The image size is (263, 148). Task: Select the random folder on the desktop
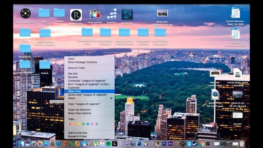[x=59, y=13]
